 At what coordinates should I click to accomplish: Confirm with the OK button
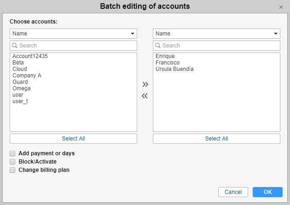tap(267, 192)
